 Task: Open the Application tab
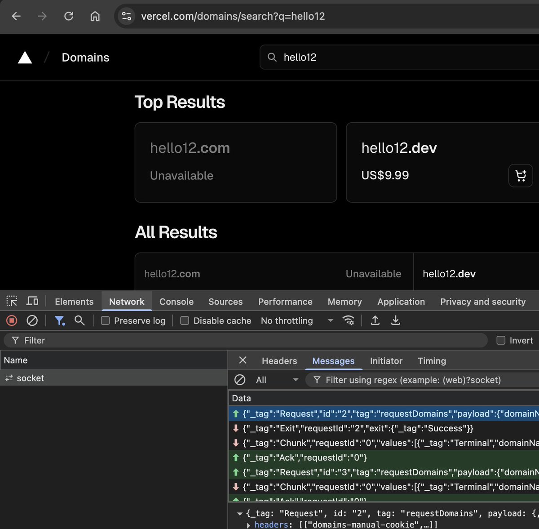click(x=401, y=302)
